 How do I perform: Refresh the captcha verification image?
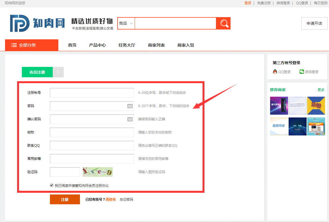tap(98, 172)
